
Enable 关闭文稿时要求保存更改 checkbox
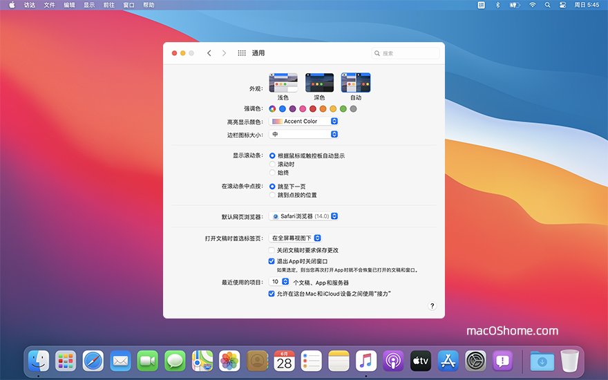point(272,250)
